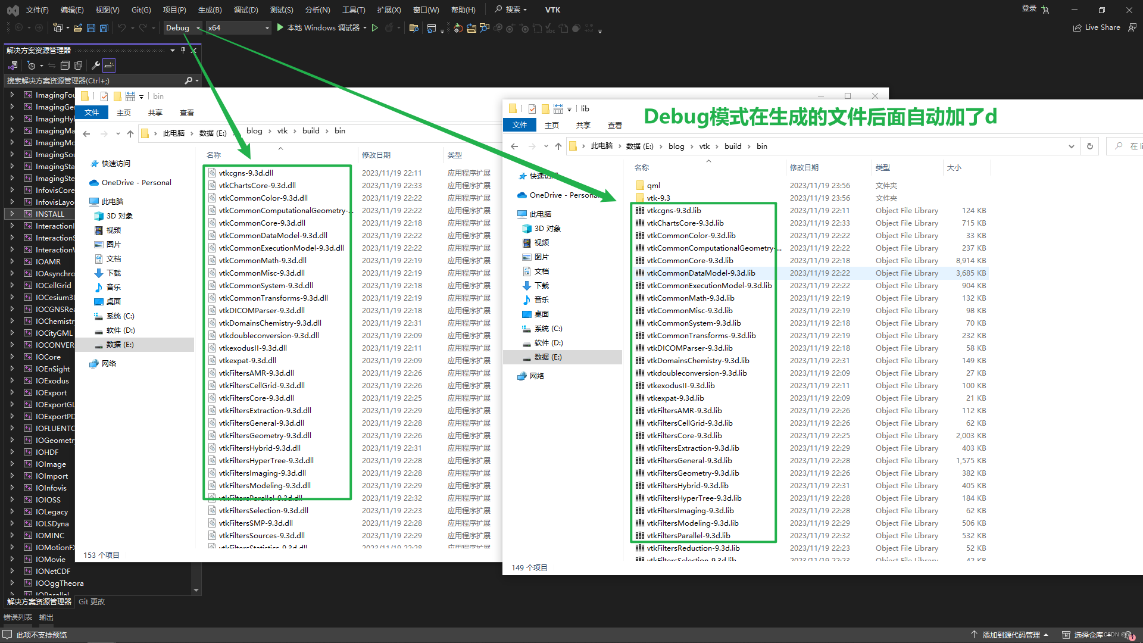The width and height of the screenshot is (1143, 643).
Task: Refresh the lib folder via address bar icon
Action: click(1089, 146)
